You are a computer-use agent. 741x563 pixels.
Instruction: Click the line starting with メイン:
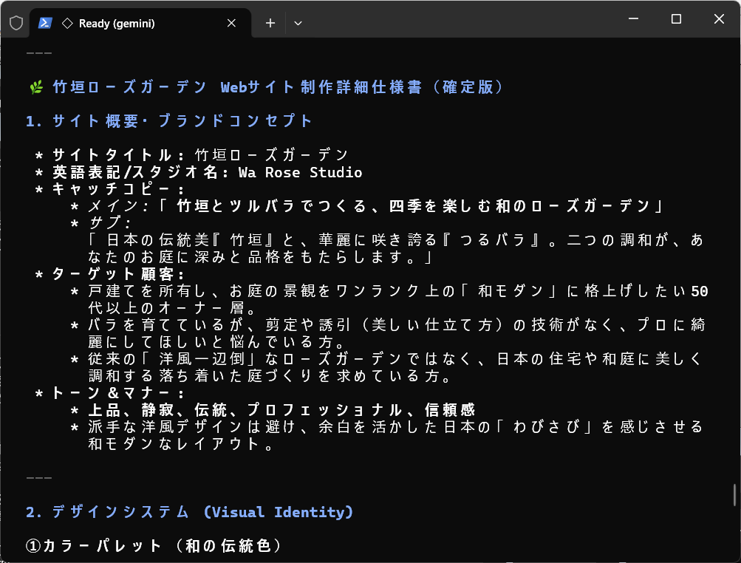click(x=375, y=206)
